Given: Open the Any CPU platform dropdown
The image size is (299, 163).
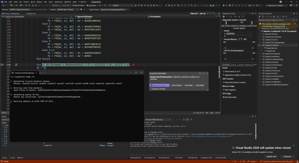Looking at the screenshot, I should coord(67,6).
